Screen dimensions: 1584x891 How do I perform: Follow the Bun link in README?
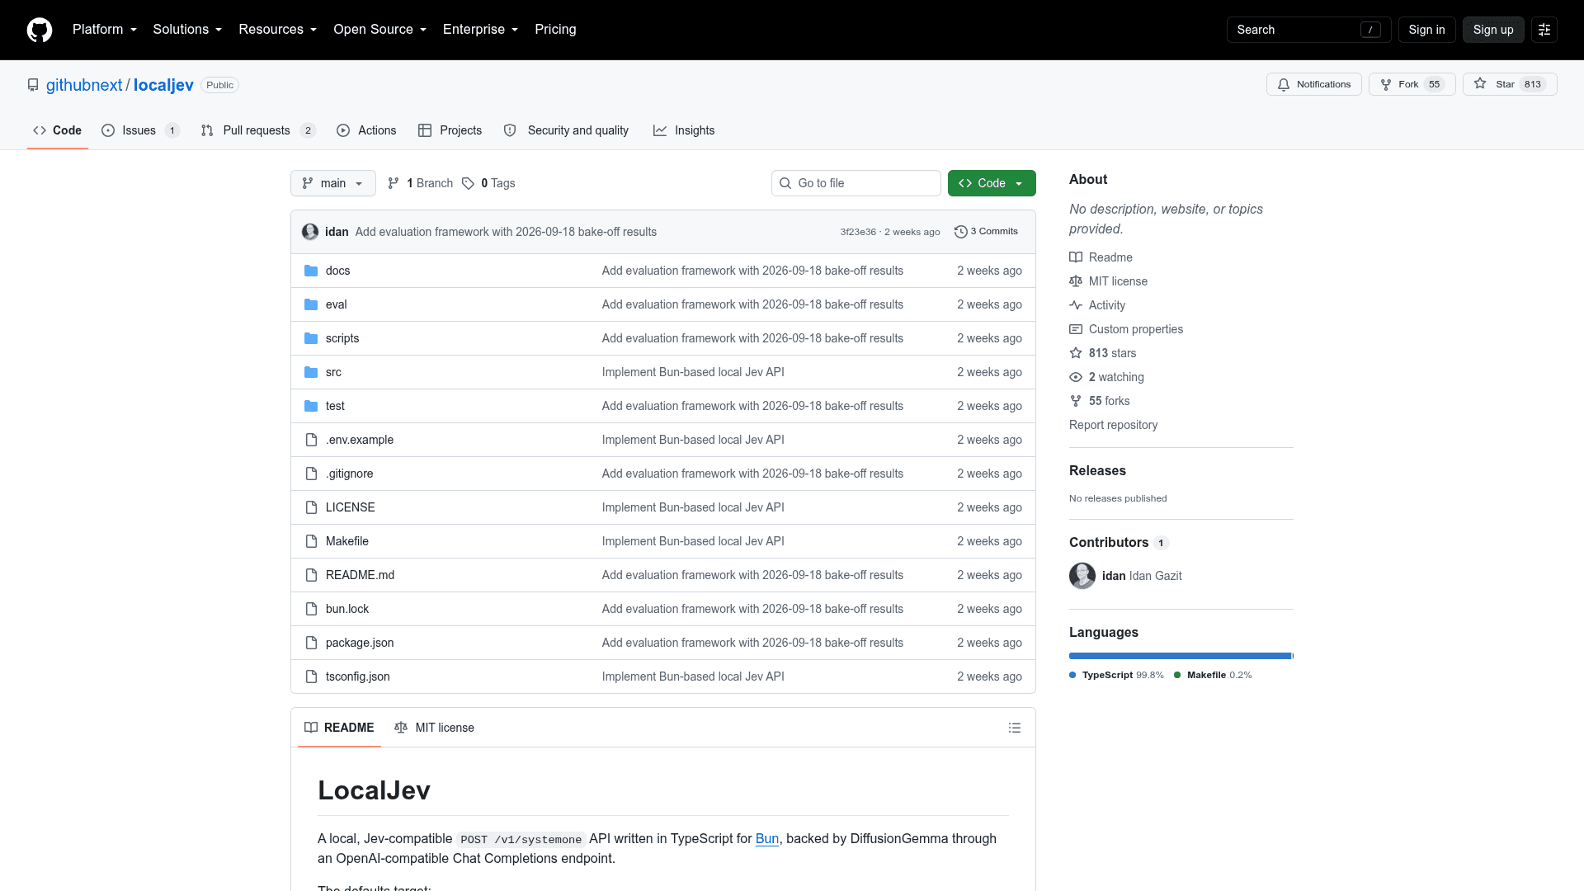click(766, 838)
